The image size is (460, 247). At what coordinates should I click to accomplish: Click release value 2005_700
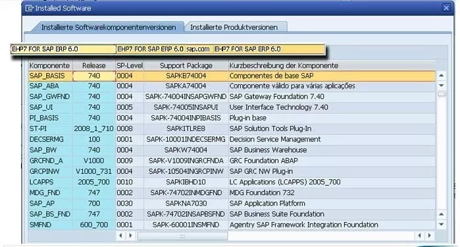tap(93, 182)
